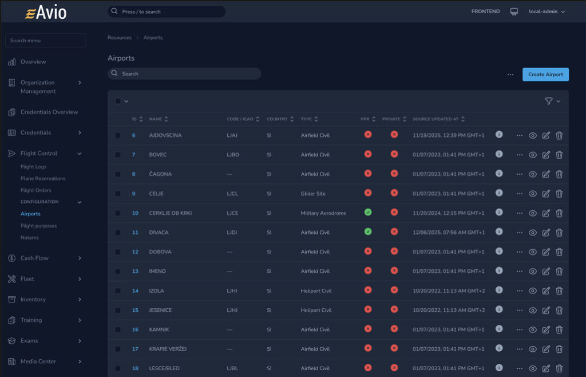Collapse the CONFIGURATION subsection chevron
586x377 pixels.
coord(80,202)
